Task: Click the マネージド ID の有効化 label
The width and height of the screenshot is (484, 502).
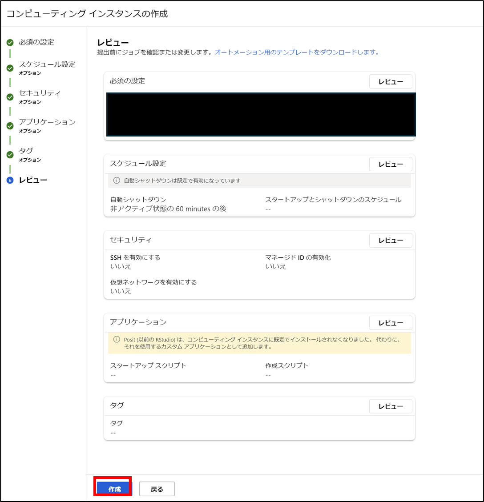Action: (298, 257)
